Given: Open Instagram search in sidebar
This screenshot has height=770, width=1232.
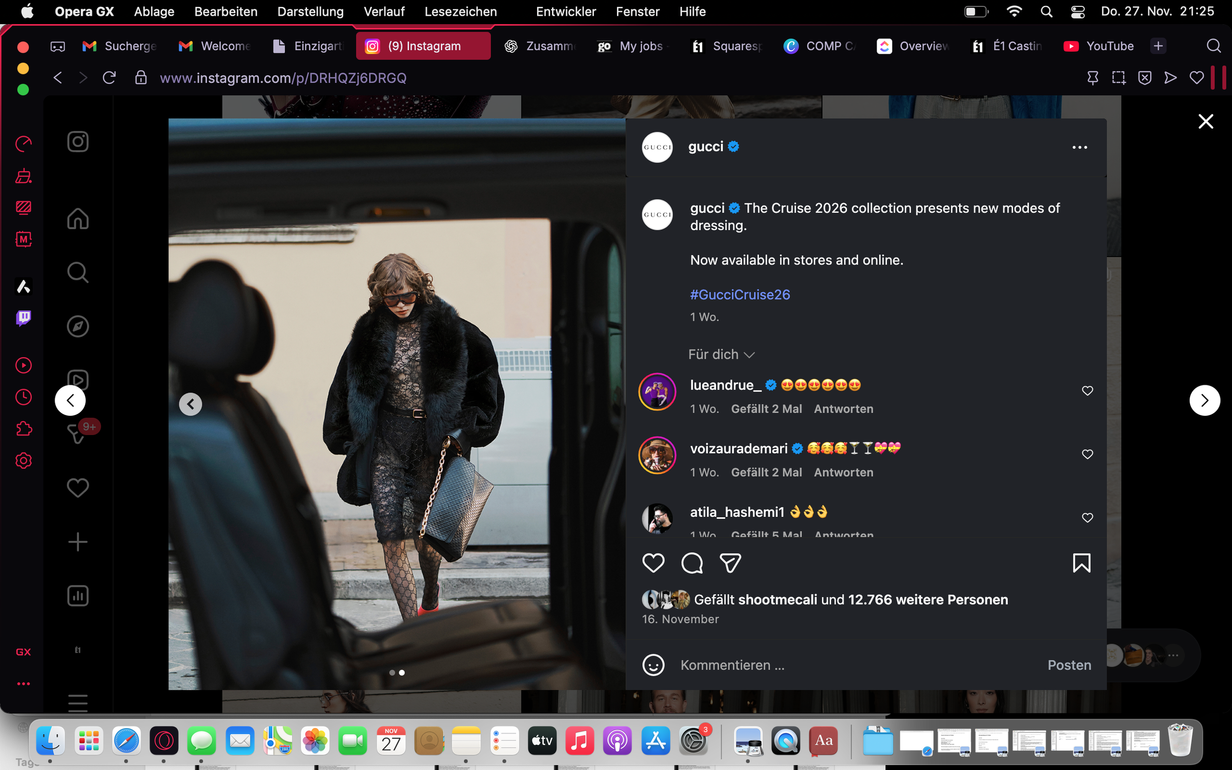Looking at the screenshot, I should point(78,272).
